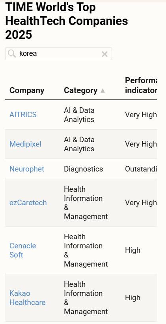Sort by Company column header

coord(27,90)
